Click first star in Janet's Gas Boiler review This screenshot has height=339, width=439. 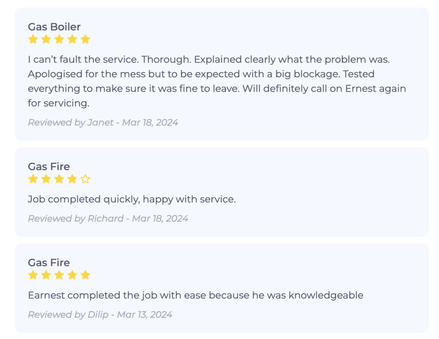[x=33, y=39]
